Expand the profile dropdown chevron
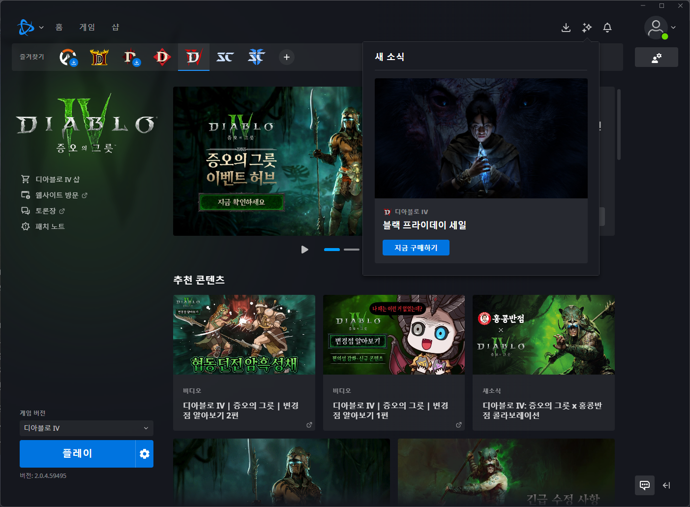Screen dimensions: 690x507 [673, 28]
